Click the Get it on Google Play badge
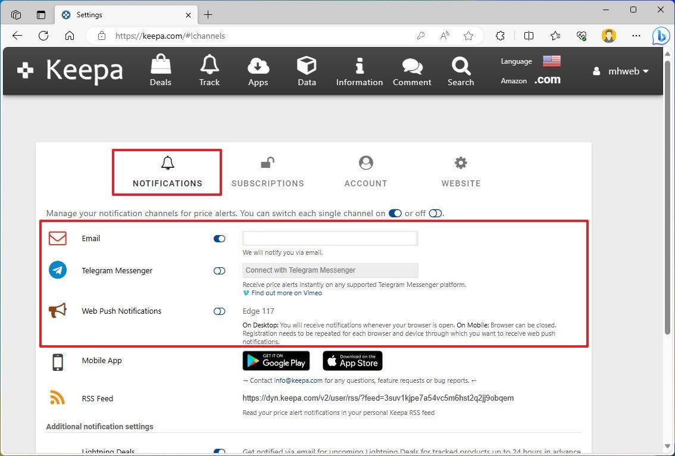 276,360
